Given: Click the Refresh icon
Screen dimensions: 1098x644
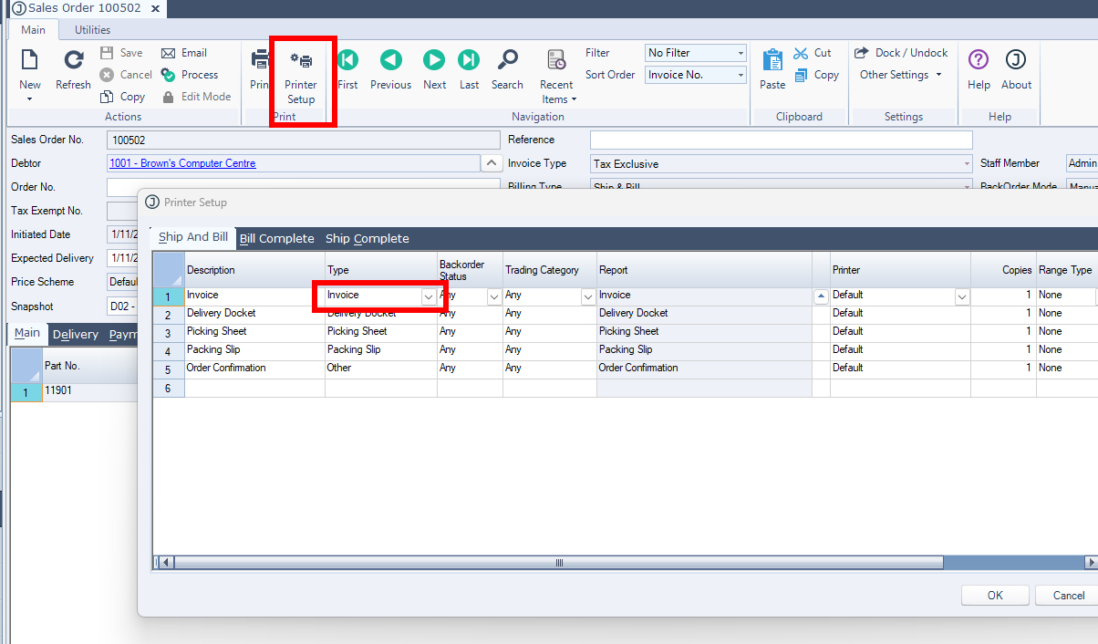Looking at the screenshot, I should click(73, 61).
